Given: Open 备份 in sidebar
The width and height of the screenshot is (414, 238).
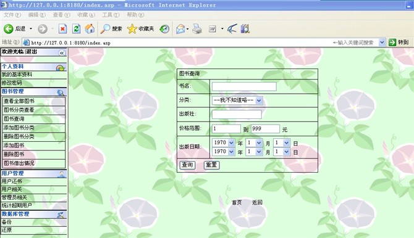Looking at the screenshot, I should pos(7,222).
